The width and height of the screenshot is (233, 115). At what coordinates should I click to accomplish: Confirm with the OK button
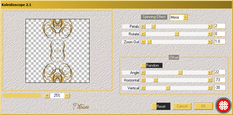click(x=203, y=106)
